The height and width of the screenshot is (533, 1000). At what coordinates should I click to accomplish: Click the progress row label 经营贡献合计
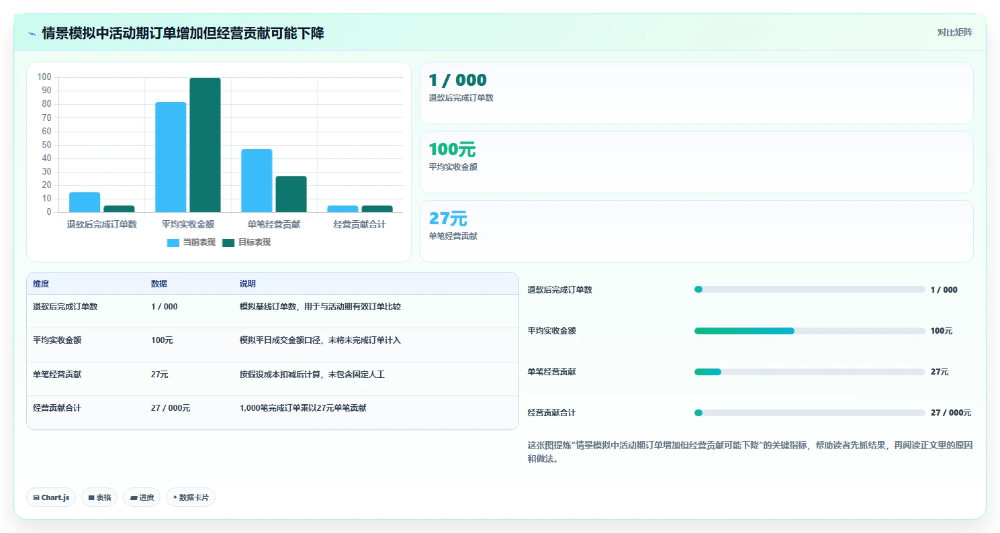tap(552, 413)
